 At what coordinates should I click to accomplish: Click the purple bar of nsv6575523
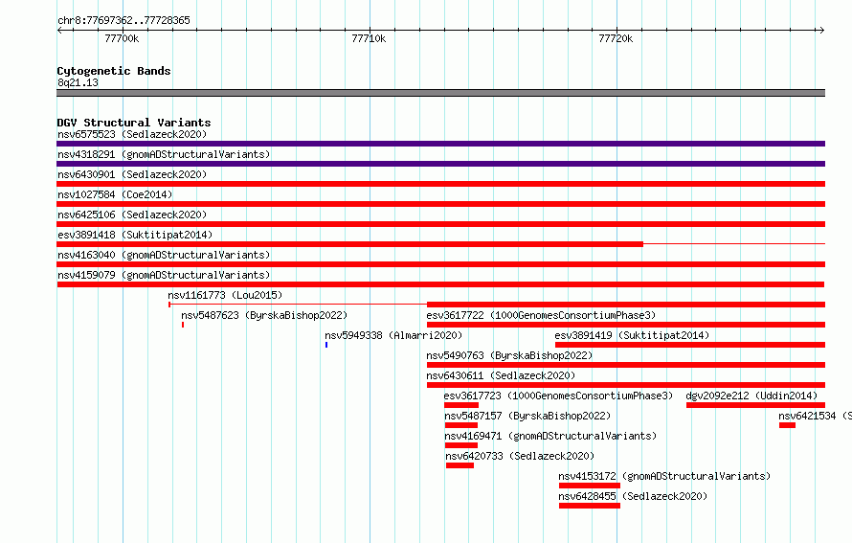pos(440,144)
